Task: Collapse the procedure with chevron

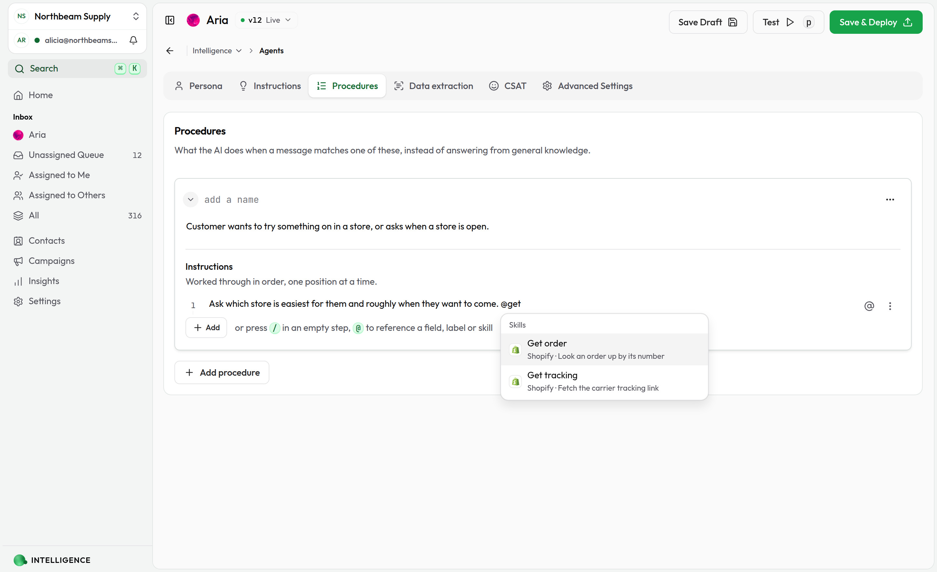Action: click(191, 200)
